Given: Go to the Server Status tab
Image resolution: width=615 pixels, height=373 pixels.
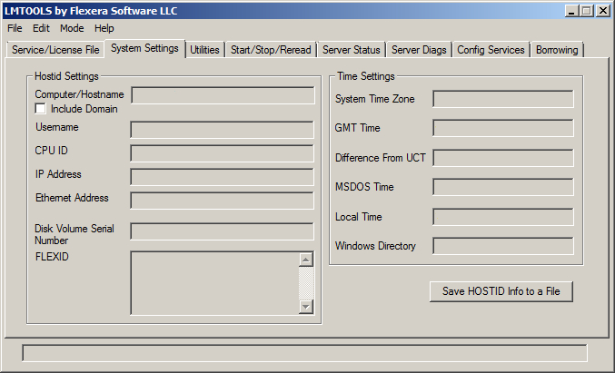Looking at the screenshot, I should click(351, 50).
